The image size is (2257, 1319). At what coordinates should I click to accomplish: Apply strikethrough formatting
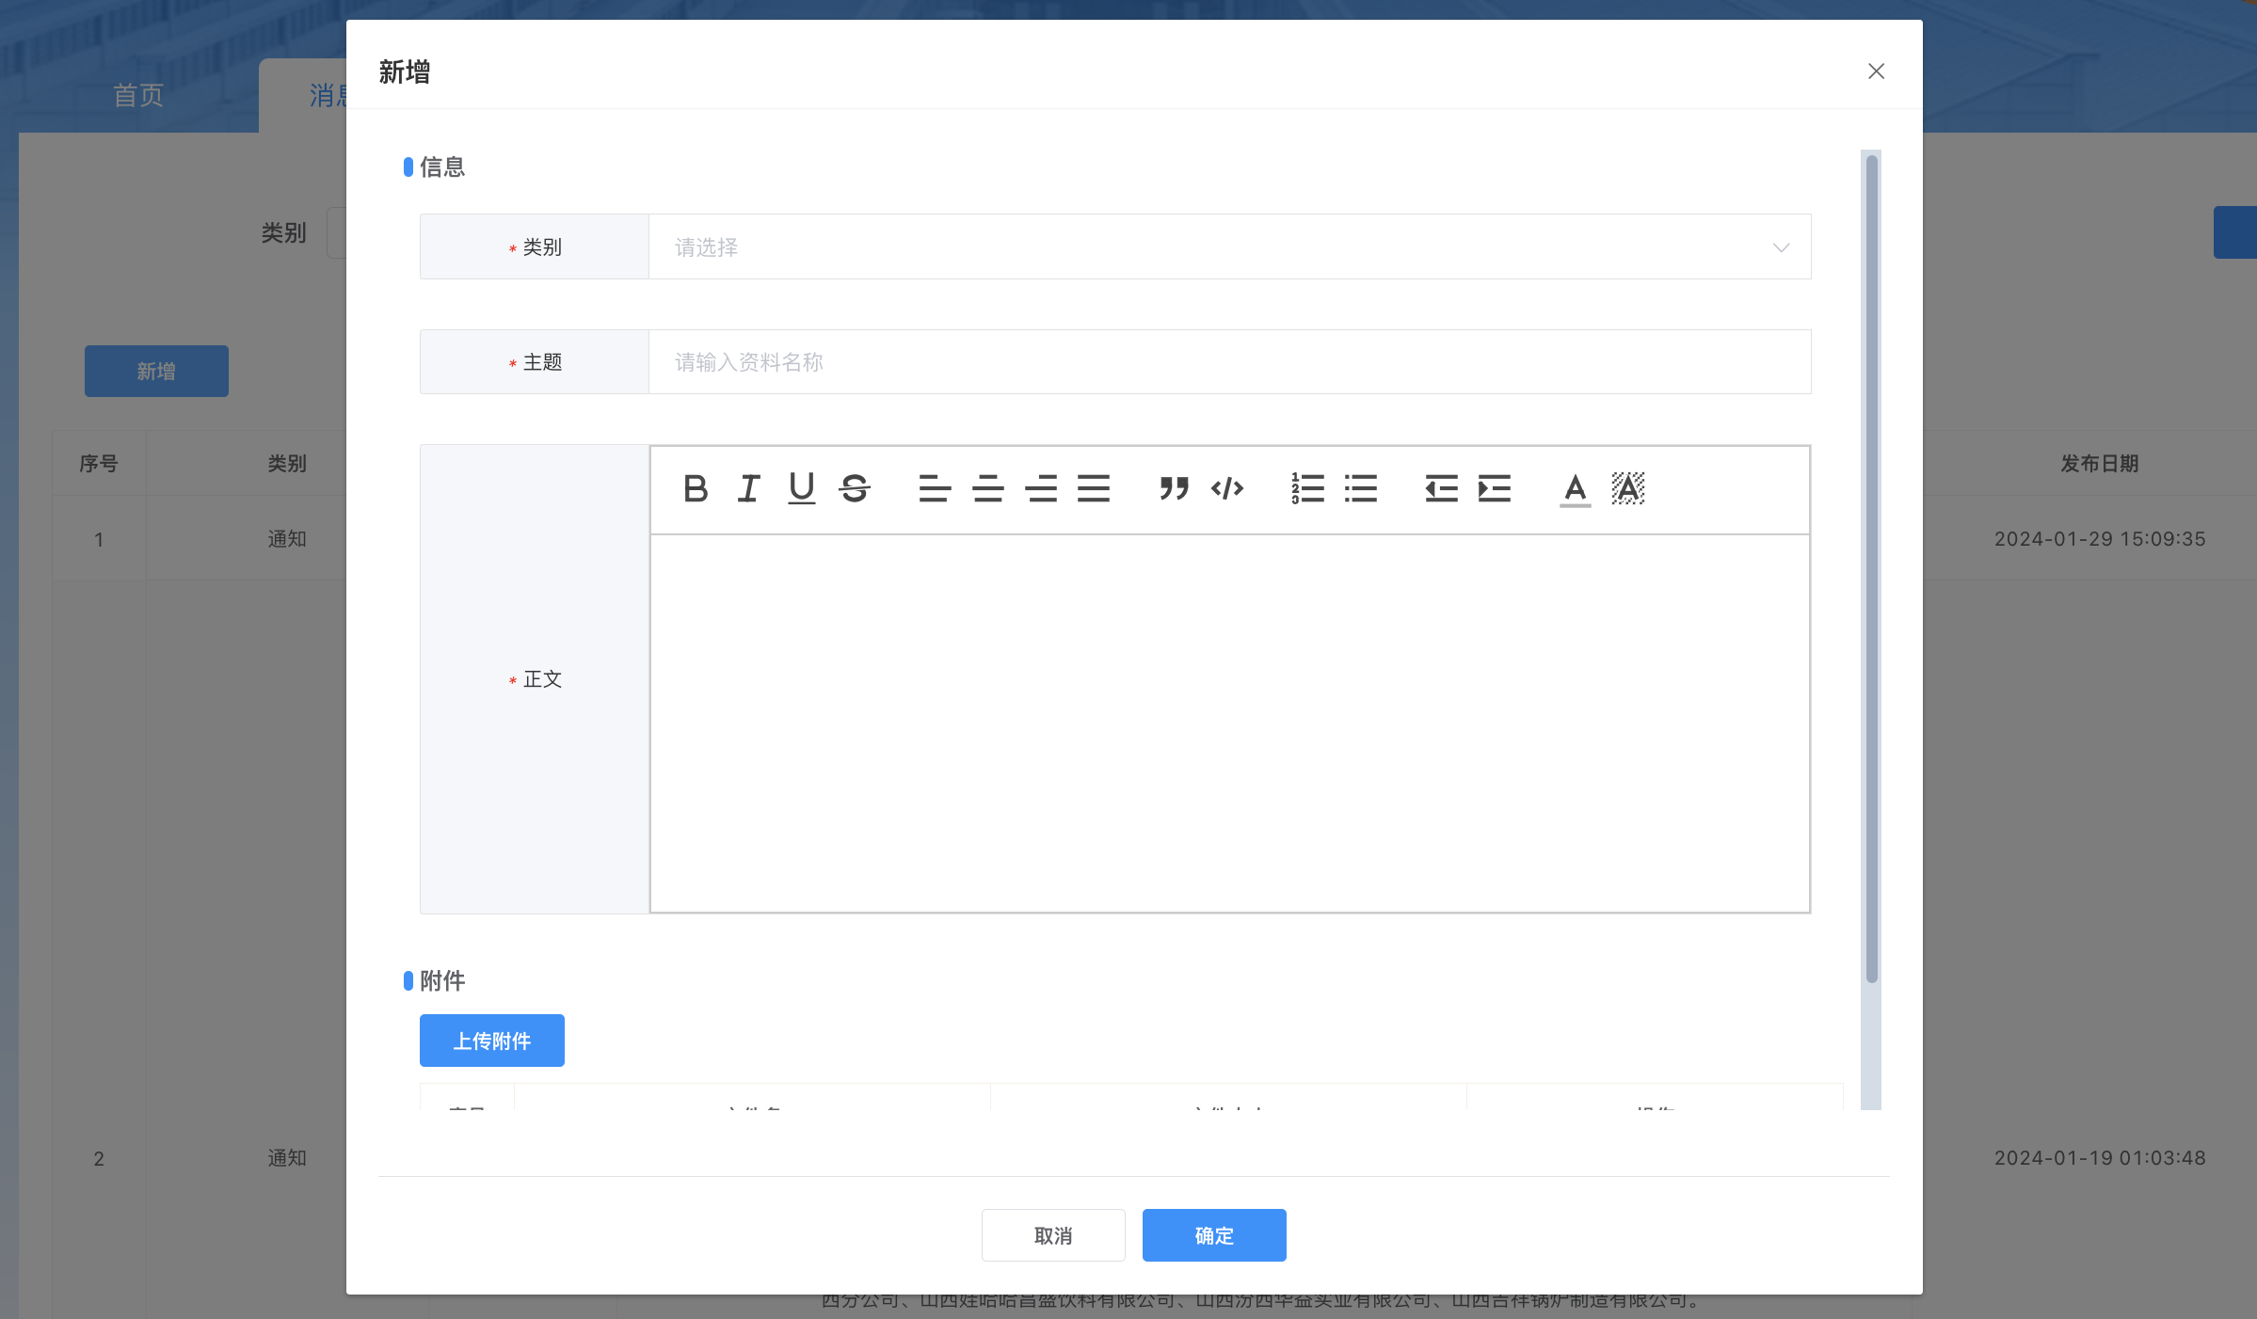(855, 488)
